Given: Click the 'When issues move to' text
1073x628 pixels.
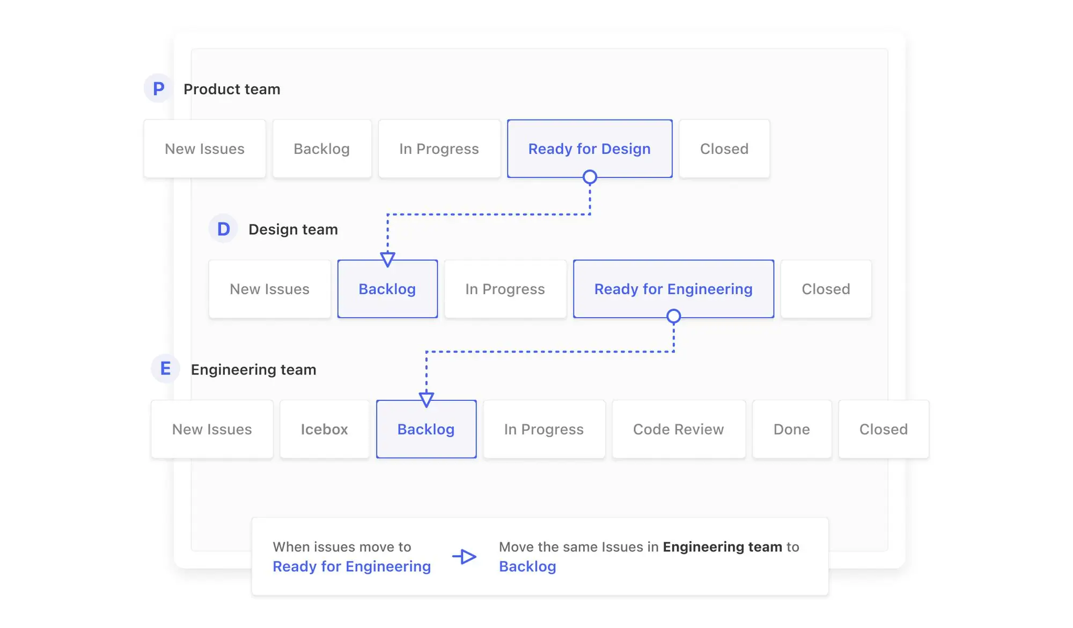Looking at the screenshot, I should point(342,547).
